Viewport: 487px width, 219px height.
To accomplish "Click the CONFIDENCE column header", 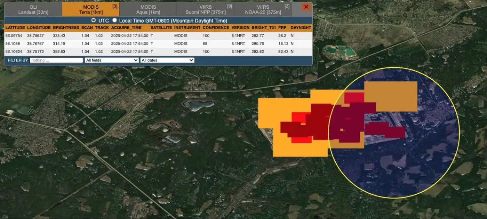I will click(x=216, y=28).
